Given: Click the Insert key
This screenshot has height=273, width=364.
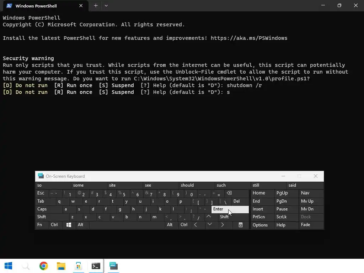Looking at the screenshot, I should [262, 209].
